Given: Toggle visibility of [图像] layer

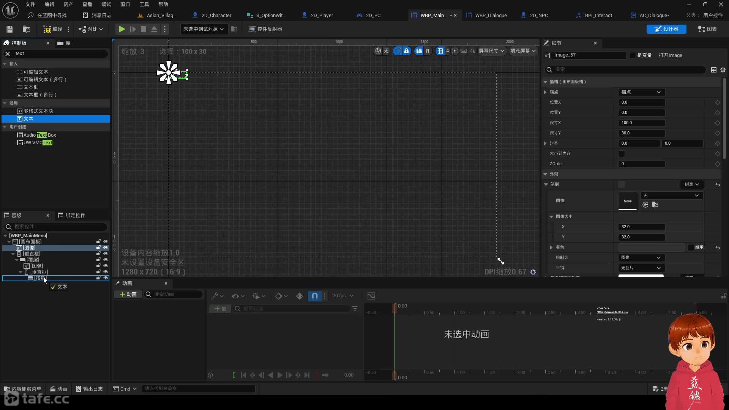Looking at the screenshot, I should pos(106,247).
